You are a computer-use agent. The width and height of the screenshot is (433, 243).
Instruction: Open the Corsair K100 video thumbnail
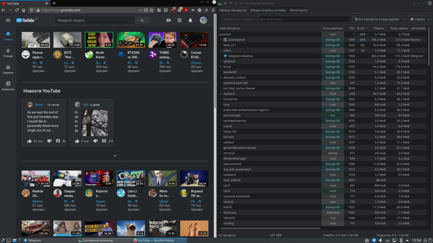pyautogui.click(x=194, y=40)
